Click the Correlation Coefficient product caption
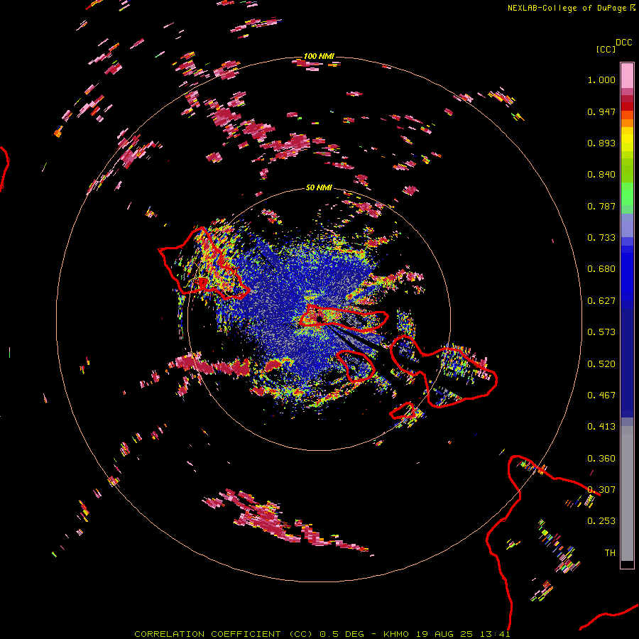 point(322,634)
